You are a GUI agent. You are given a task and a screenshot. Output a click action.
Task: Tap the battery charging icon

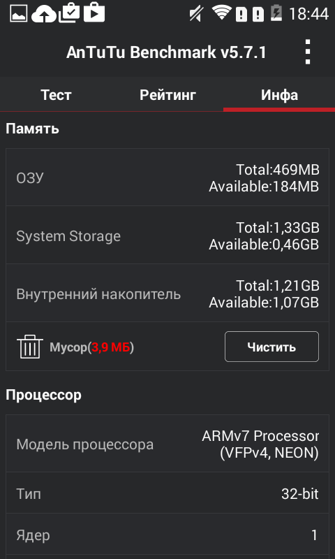click(276, 13)
